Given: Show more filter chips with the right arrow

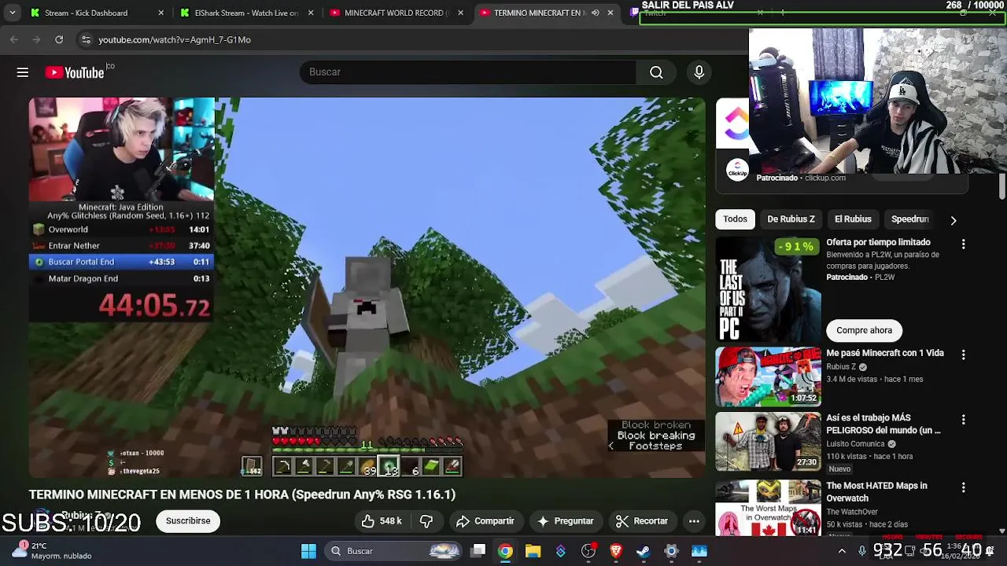Looking at the screenshot, I should click(x=954, y=220).
